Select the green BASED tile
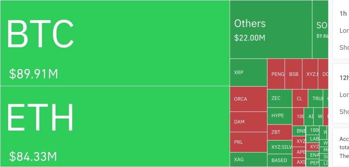Screen dimensions: 349x167 280,160
